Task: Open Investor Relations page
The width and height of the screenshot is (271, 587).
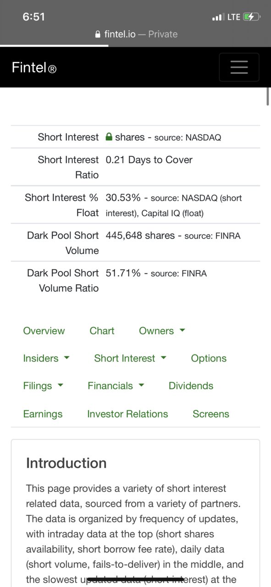Action: [x=127, y=414]
